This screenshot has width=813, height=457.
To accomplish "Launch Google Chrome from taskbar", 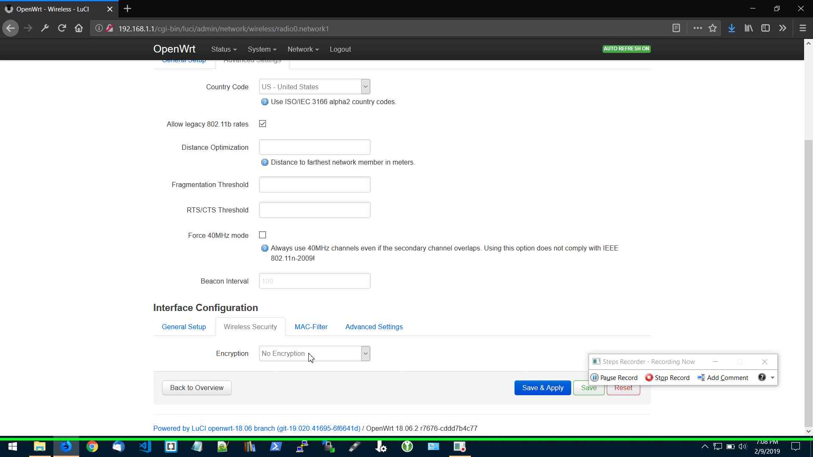I will tap(92, 447).
